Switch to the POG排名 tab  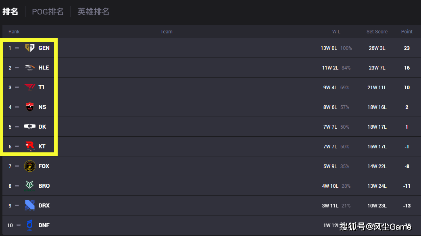48,12
